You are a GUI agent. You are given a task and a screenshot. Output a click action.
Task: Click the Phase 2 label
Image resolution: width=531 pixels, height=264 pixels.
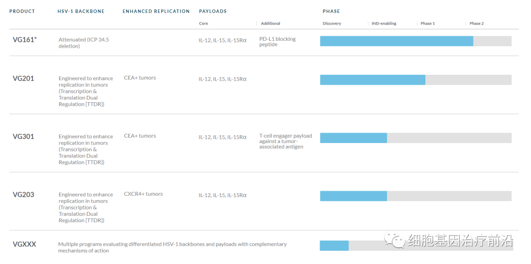pos(476,24)
